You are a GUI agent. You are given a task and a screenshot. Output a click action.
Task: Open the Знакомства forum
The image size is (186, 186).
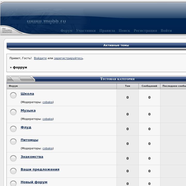(x=32, y=157)
